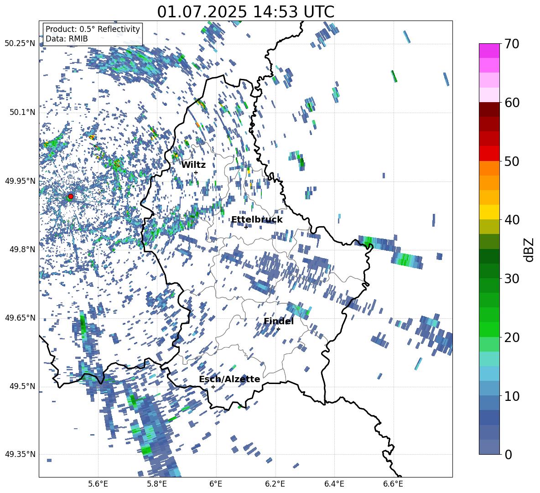This screenshot has height=493, width=540.
Task: Click the 6.6°E longitude label
Action: click(x=393, y=484)
